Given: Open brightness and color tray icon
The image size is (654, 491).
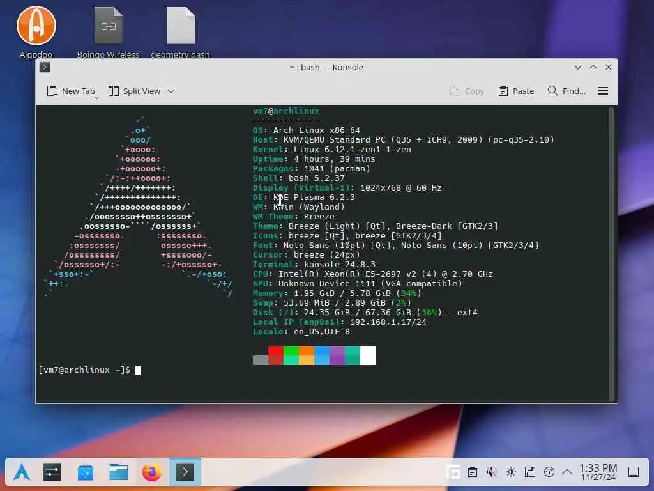Looking at the screenshot, I should tap(510, 472).
